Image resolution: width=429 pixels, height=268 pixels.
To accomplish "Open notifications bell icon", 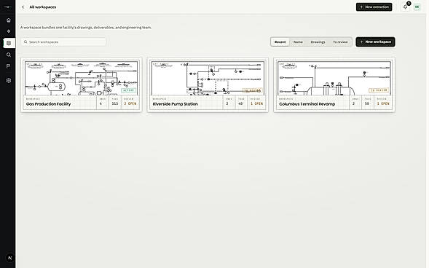I will [x=405, y=7].
